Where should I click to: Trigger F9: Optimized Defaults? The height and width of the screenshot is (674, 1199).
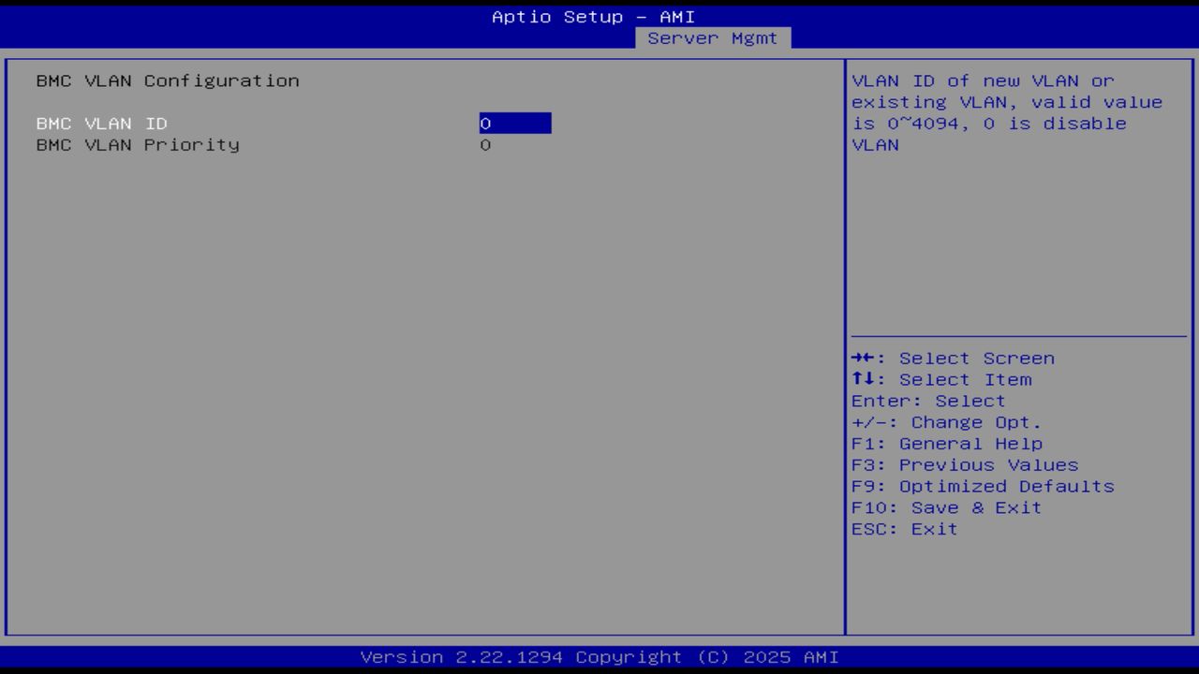click(981, 486)
